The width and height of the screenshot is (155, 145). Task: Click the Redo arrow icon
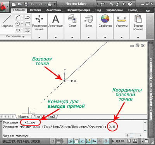tap(41, 4)
